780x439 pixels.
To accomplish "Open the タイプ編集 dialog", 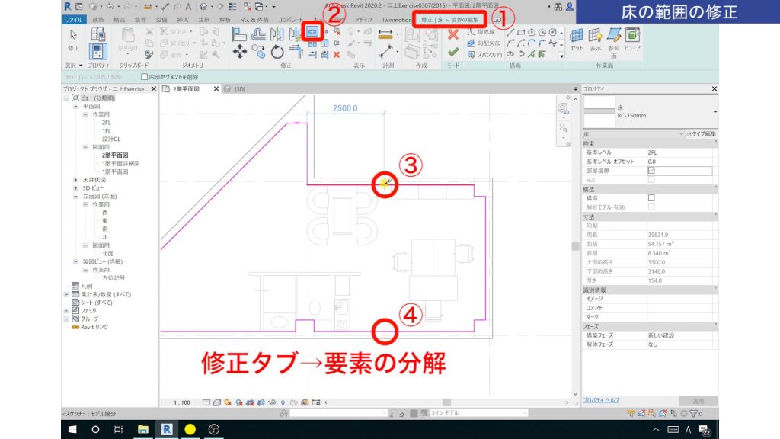I will pos(702,133).
